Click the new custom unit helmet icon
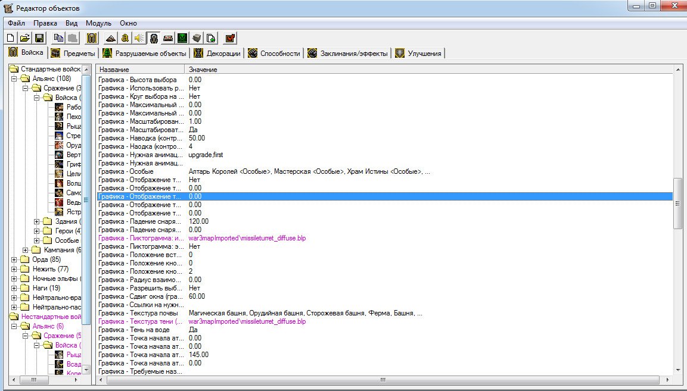Image resolution: width=687 pixels, height=391 pixels. (92, 38)
